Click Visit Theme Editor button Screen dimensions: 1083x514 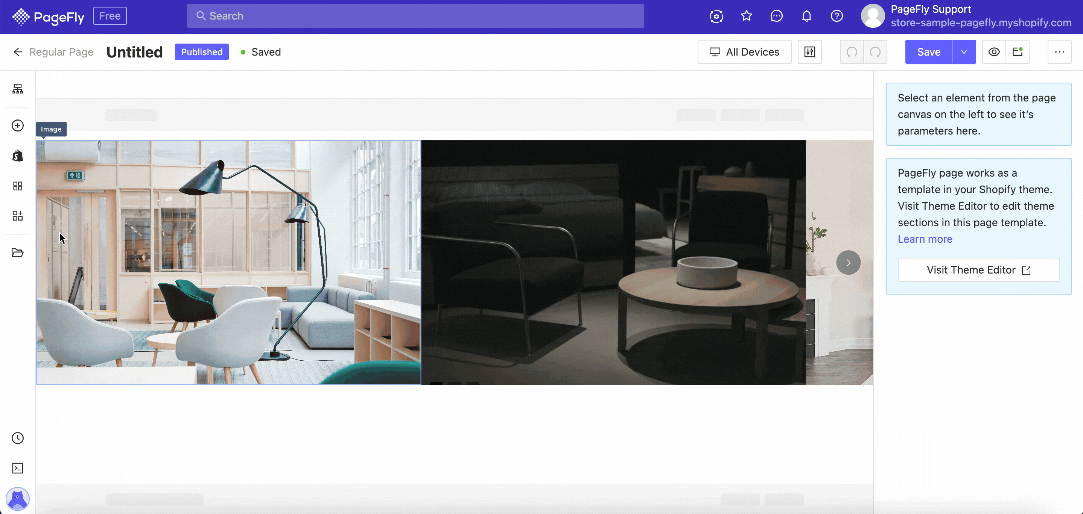pos(978,270)
